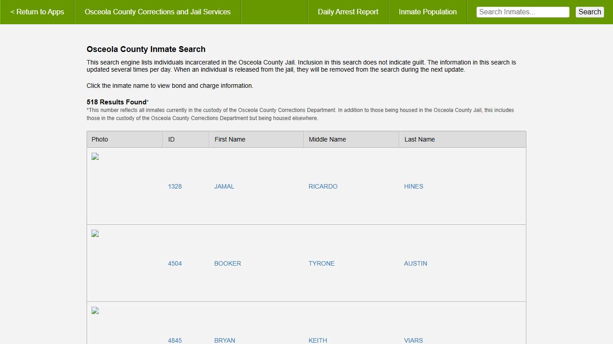Image resolution: width=613 pixels, height=344 pixels.
Task: Open inmate ID 4845 link
Action: click(175, 340)
